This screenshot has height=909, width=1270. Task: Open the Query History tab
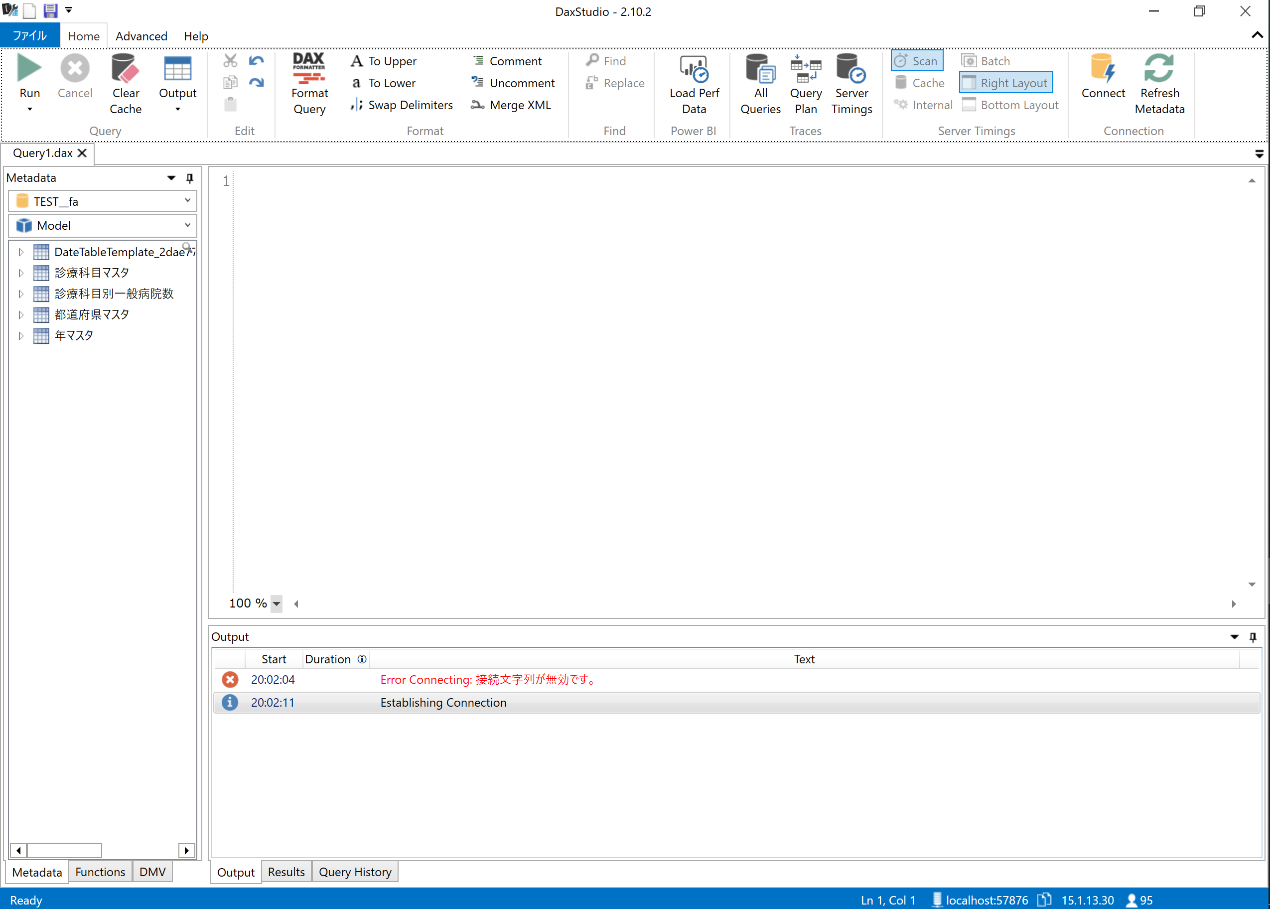(355, 872)
